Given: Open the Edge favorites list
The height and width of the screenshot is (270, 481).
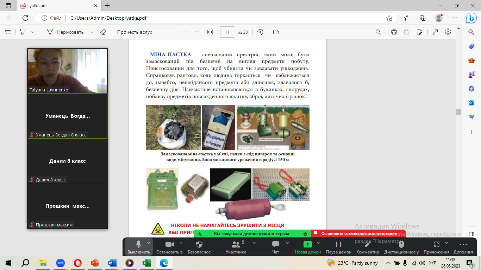Looking at the screenshot, I should click(x=407, y=18).
